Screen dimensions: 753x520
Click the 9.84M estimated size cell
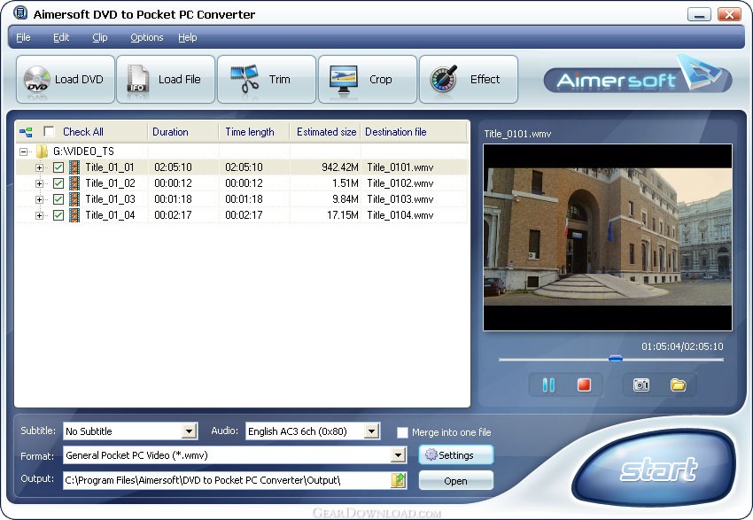pyautogui.click(x=345, y=199)
